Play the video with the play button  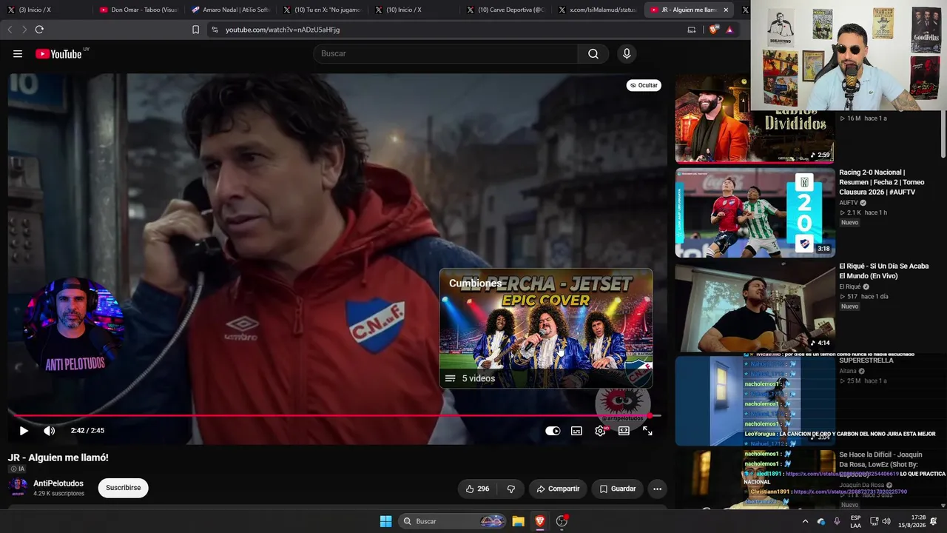(24, 431)
